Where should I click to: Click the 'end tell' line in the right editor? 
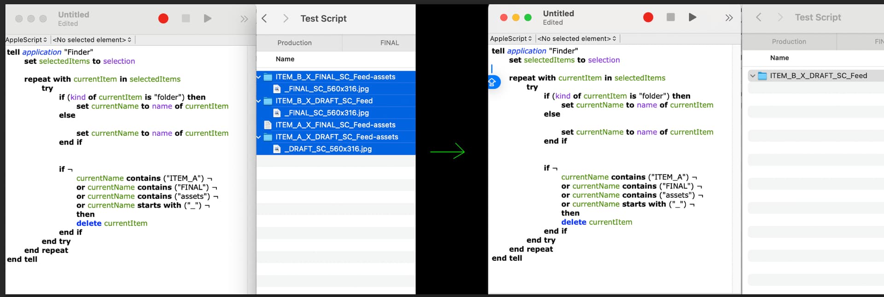coord(507,258)
